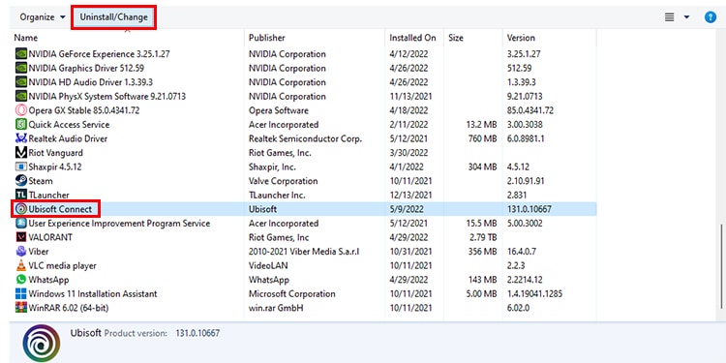Click the Viber program icon

(21, 252)
